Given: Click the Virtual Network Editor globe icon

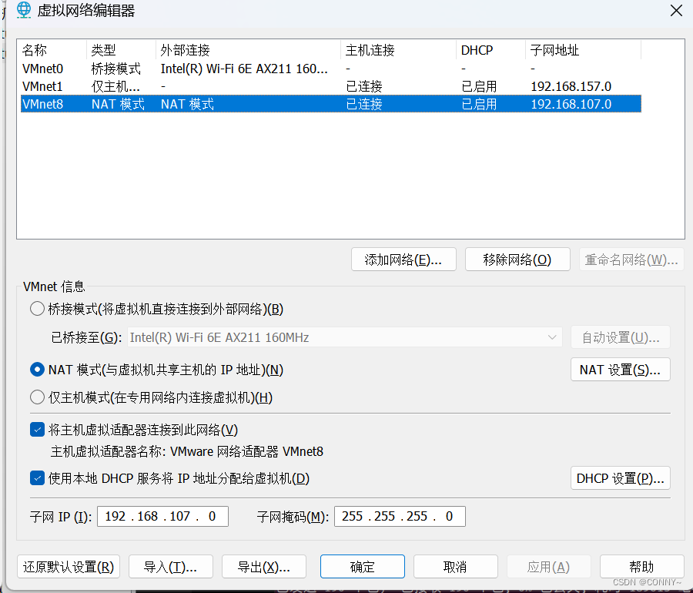Looking at the screenshot, I should point(24,10).
